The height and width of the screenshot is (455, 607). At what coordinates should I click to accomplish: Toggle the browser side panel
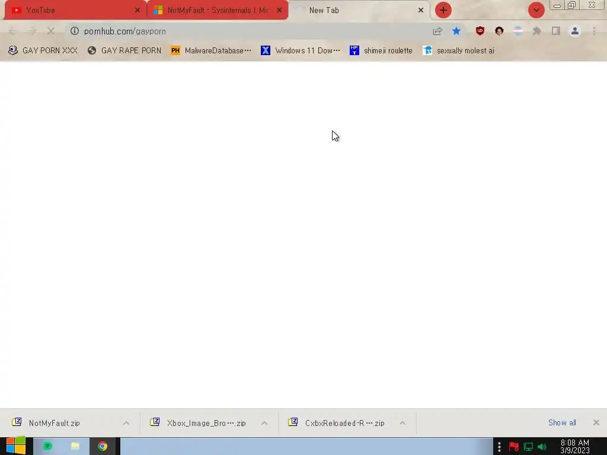(x=556, y=31)
